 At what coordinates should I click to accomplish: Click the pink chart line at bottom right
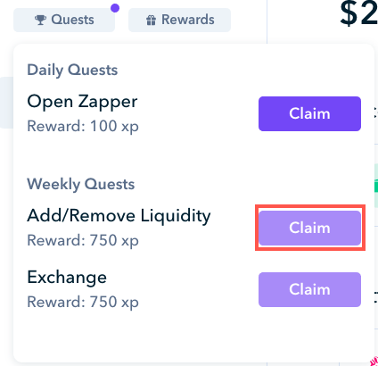coord(374,361)
